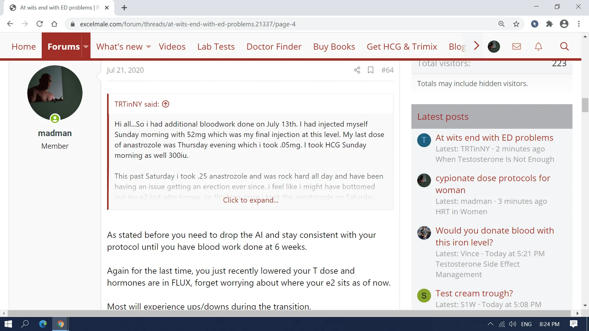This screenshot has height=331, width=589.
Task: Click the browser address bar URL
Action: [x=188, y=24]
